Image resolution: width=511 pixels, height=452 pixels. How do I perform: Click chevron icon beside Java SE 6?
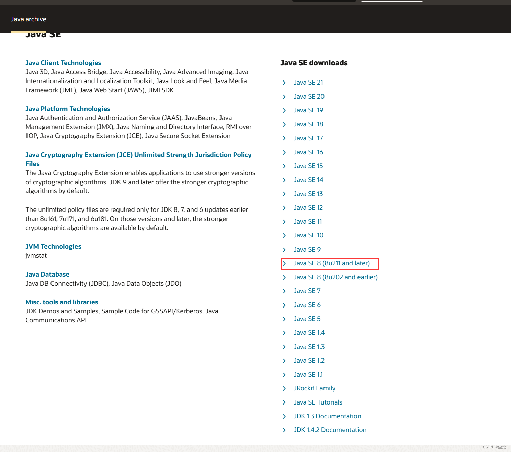click(284, 305)
